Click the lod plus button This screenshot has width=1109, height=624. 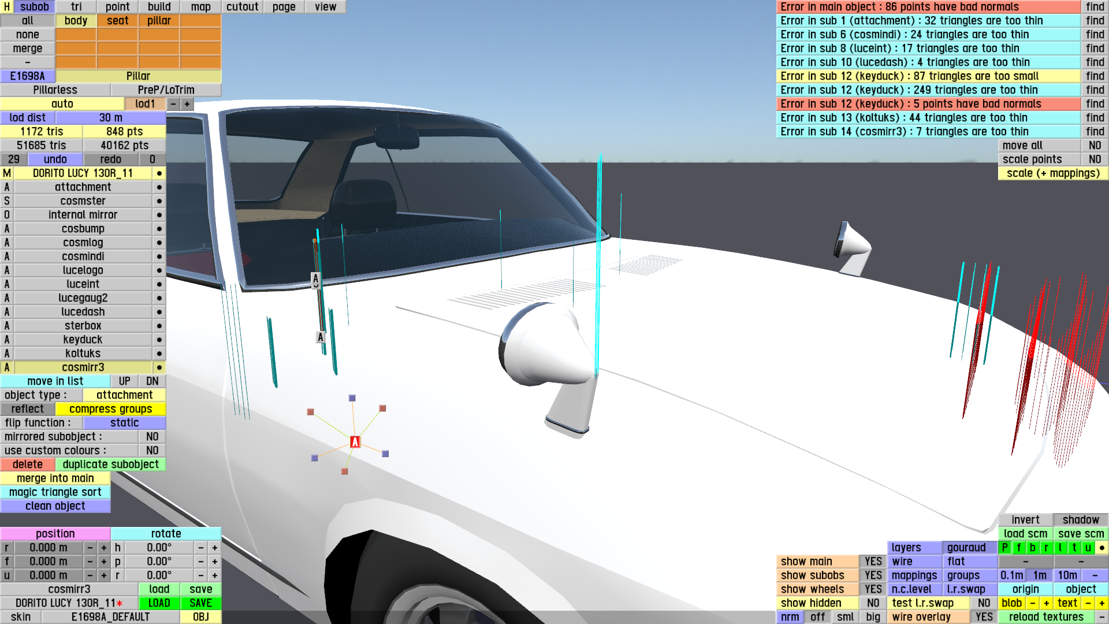click(187, 104)
